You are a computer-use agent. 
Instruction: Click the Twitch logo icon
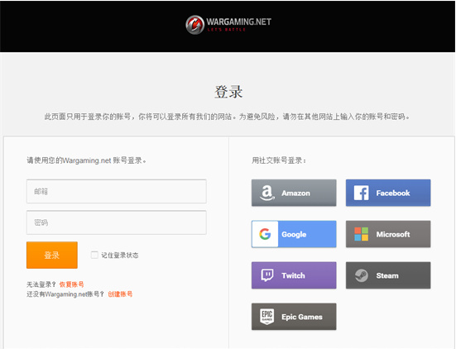pos(267,275)
